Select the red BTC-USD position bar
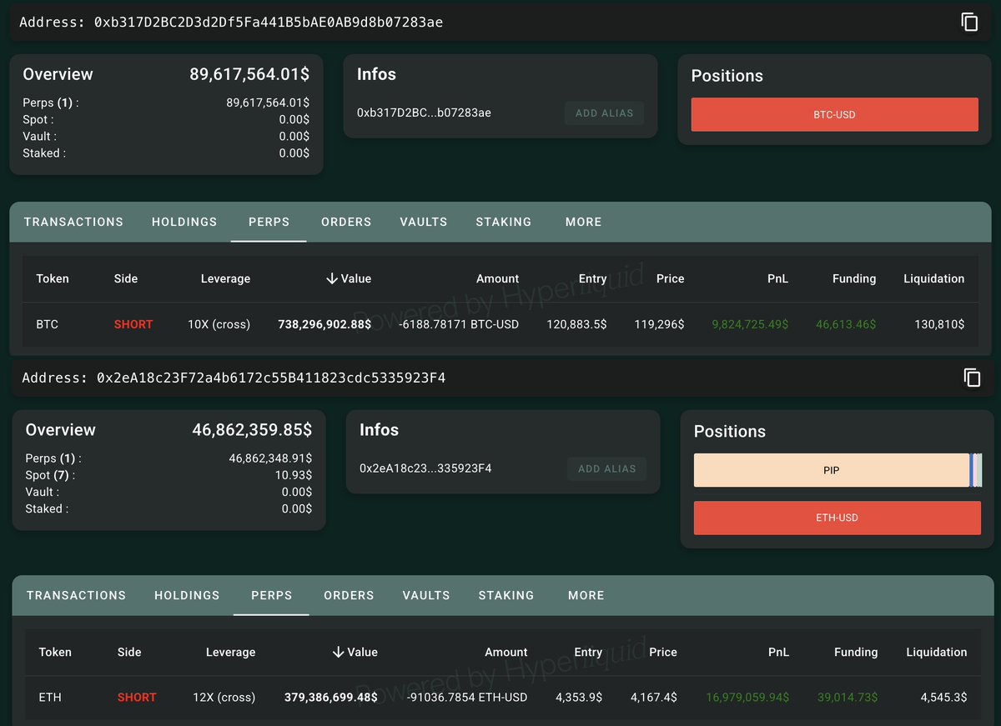 834,114
